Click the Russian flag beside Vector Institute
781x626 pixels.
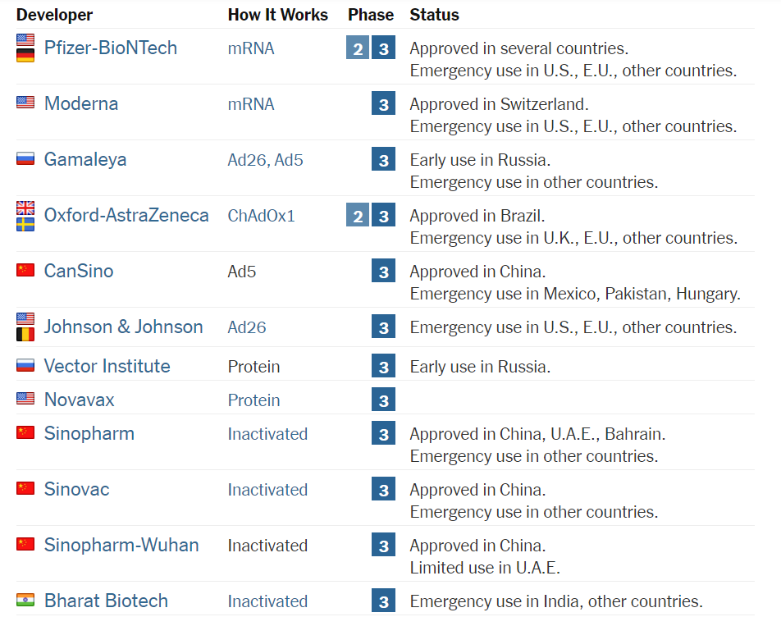click(25, 365)
